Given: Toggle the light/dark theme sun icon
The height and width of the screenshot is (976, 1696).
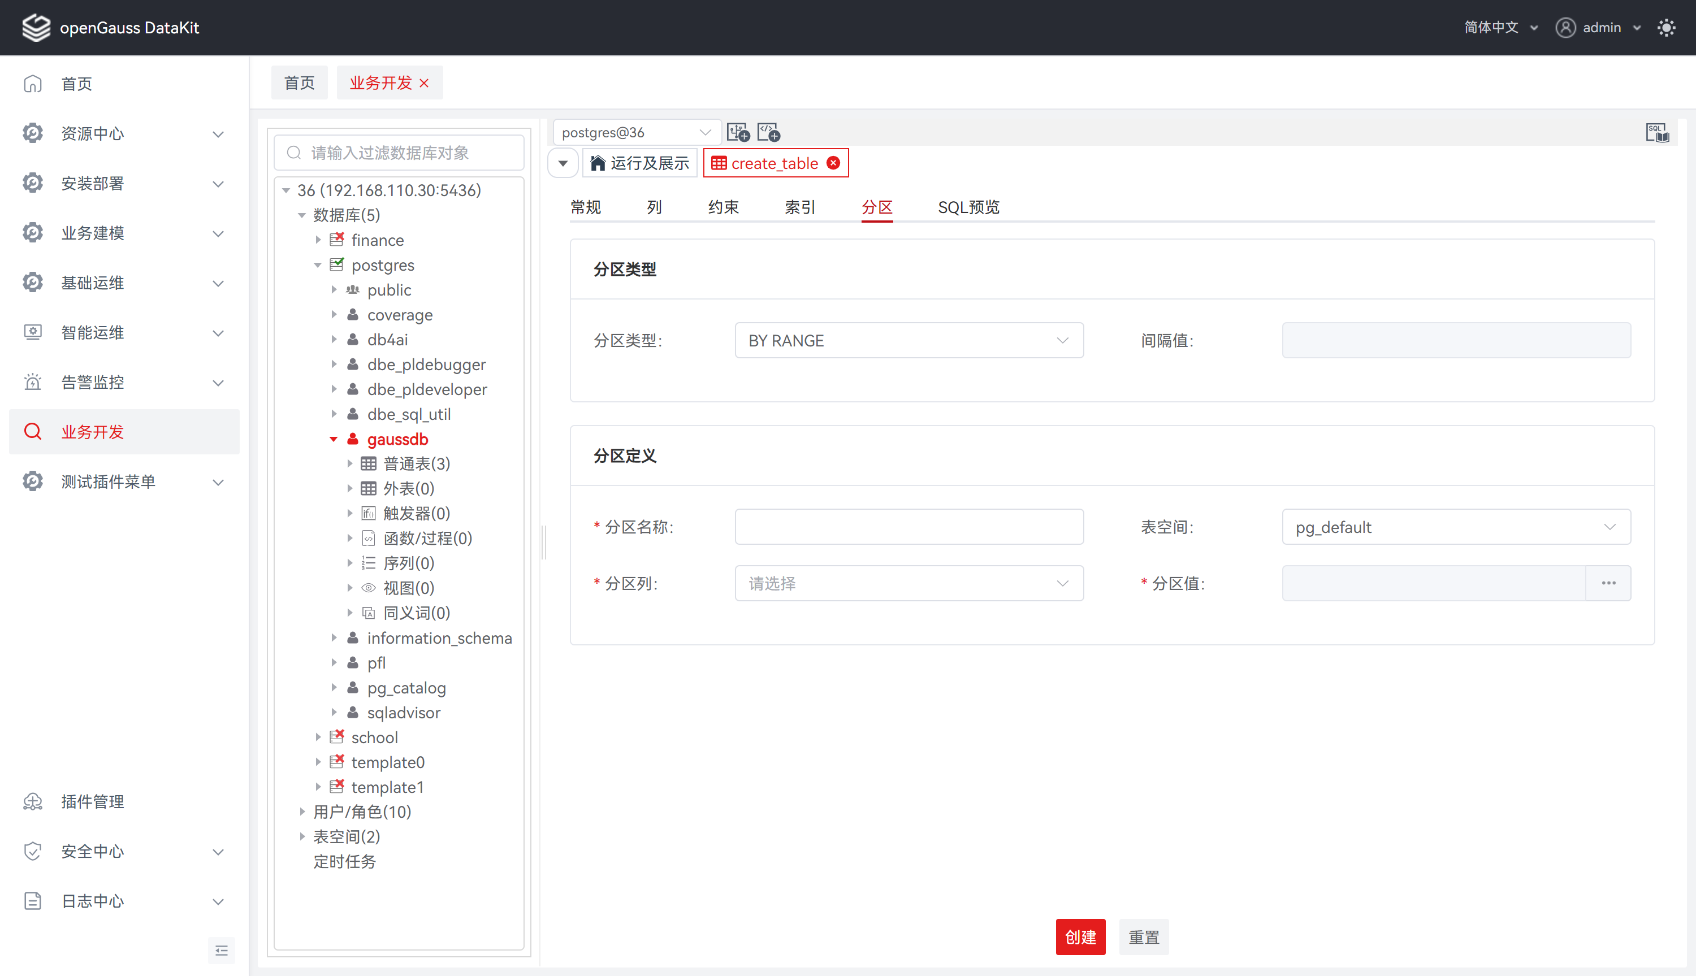Looking at the screenshot, I should pyautogui.click(x=1666, y=28).
